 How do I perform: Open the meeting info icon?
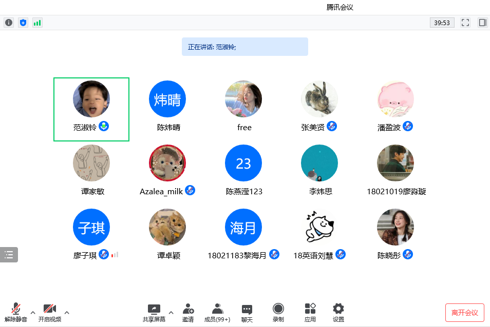pyautogui.click(x=9, y=23)
